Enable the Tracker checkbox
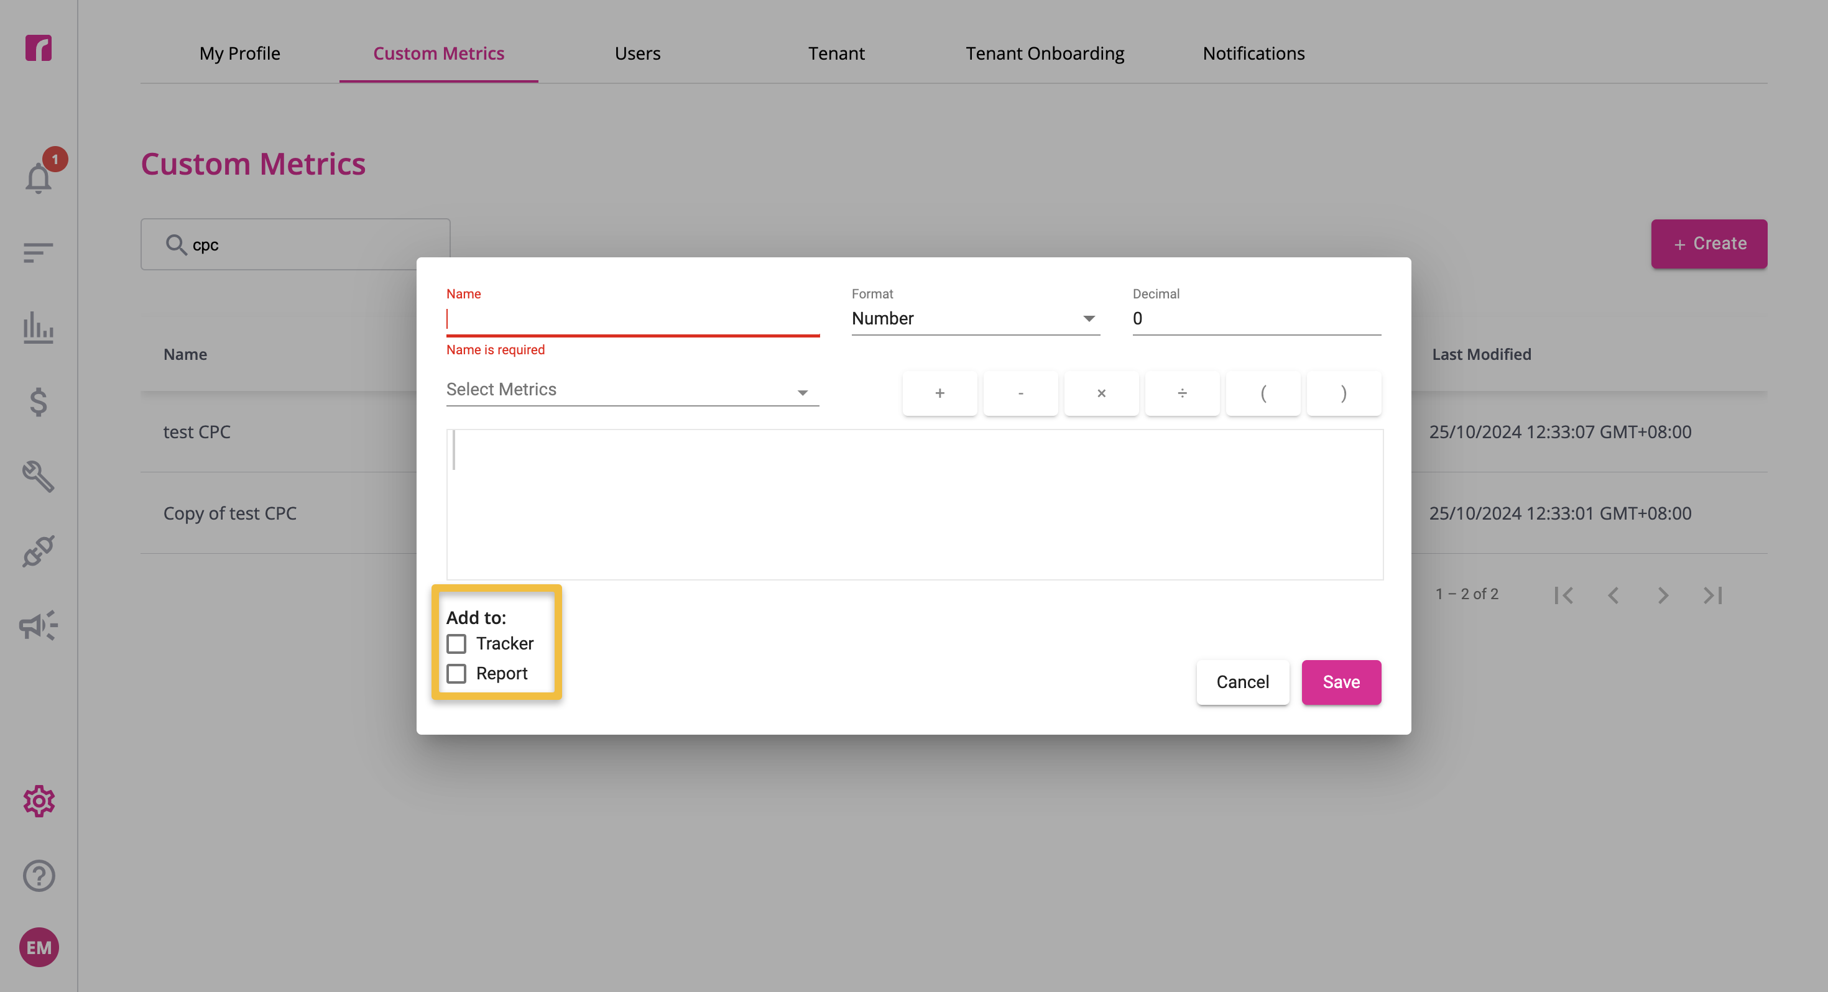 pos(456,643)
